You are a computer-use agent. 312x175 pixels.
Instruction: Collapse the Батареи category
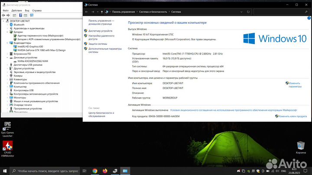tap(7, 32)
